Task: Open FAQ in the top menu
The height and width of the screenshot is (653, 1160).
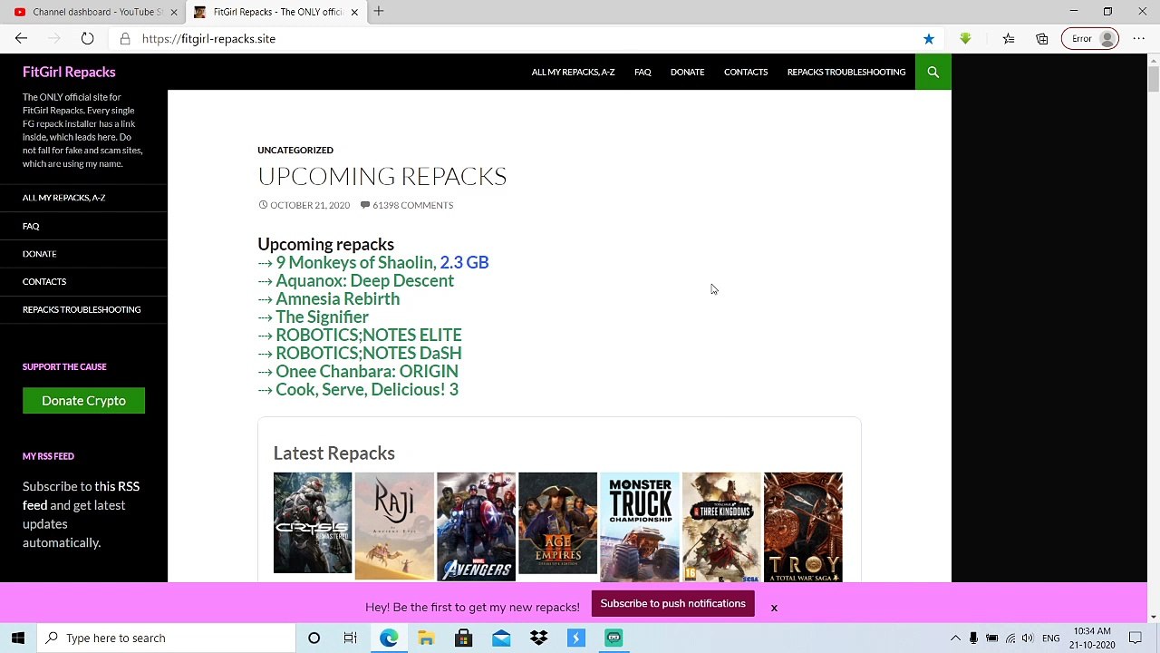Action: pyautogui.click(x=643, y=72)
